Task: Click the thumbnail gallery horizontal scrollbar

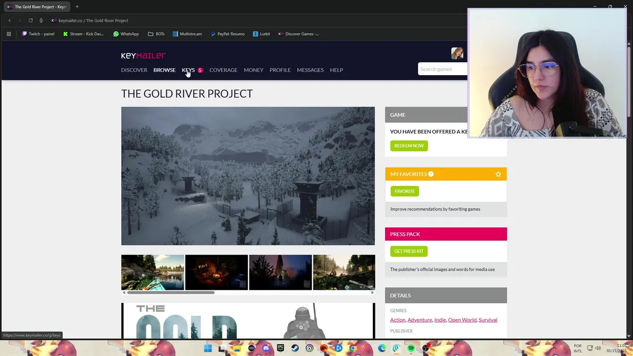Action: pyautogui.click(x=171, y=292)
